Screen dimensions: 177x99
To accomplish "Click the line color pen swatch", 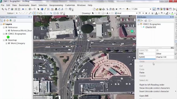I will pos(167,13).
